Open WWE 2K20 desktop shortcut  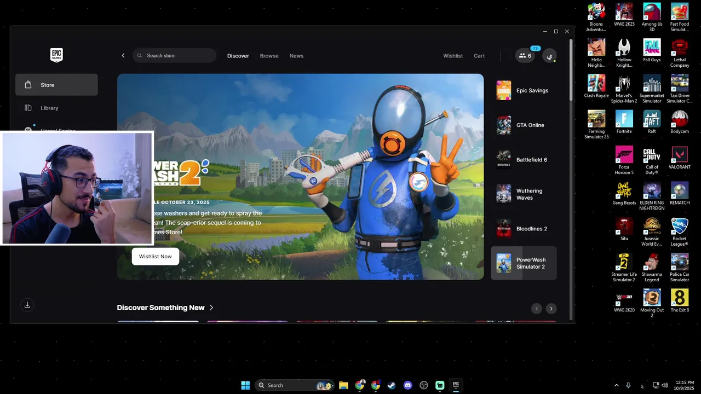[624, 301]
